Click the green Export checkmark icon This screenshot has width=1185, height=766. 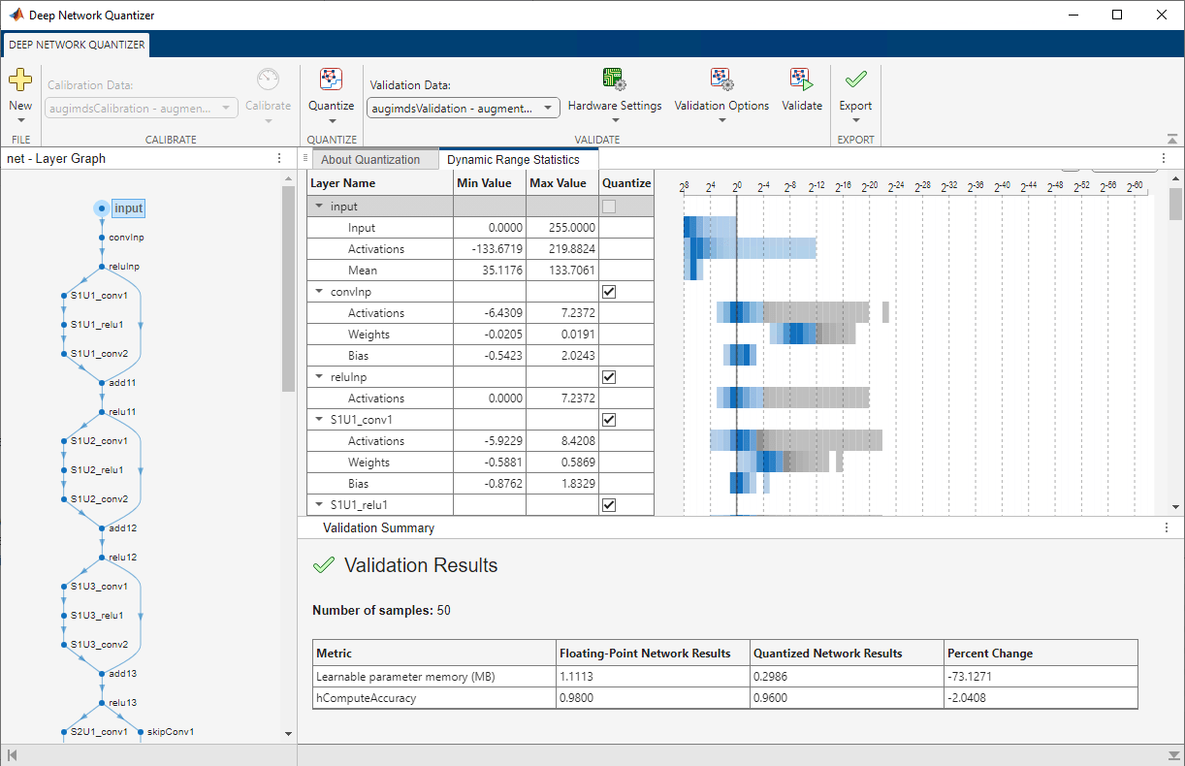(x=855, y=80)
